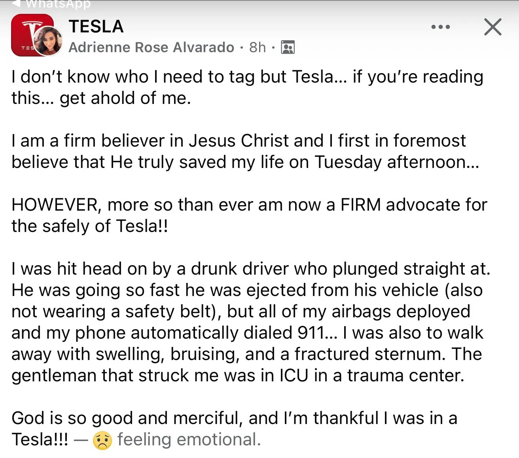519x458 pixels.
Task: Click the sad 'feeling emotional' emoji face
Action: [103, 439]
